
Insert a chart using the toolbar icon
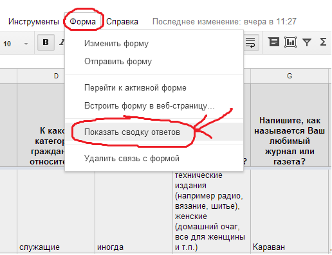290,42
